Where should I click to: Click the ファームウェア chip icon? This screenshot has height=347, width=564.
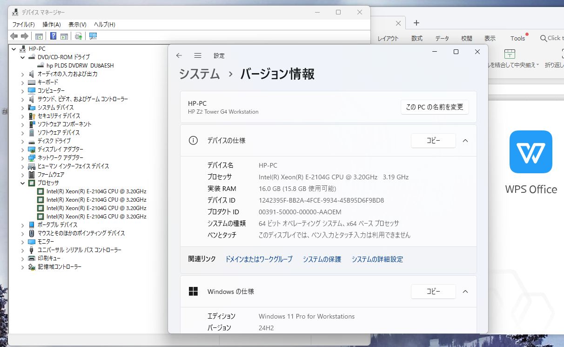32,174
